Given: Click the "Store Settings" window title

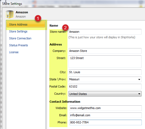Looking at the screenshot, I should (12, 4).
